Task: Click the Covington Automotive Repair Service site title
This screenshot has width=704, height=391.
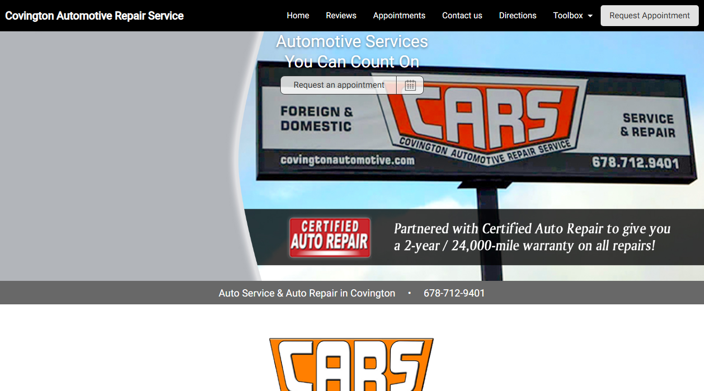Action: point(94,16)
